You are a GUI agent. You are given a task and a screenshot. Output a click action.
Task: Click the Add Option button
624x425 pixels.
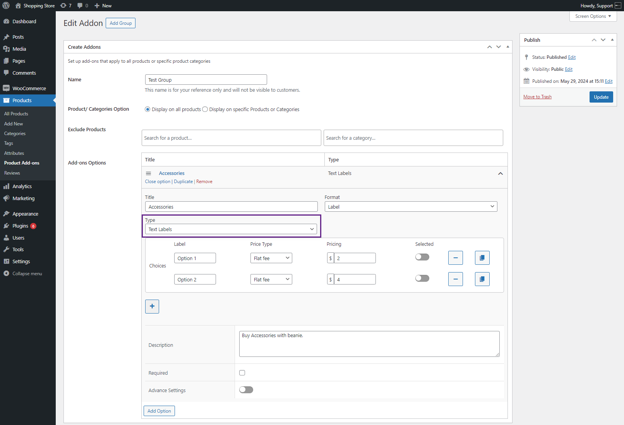(x=159, y=411)
